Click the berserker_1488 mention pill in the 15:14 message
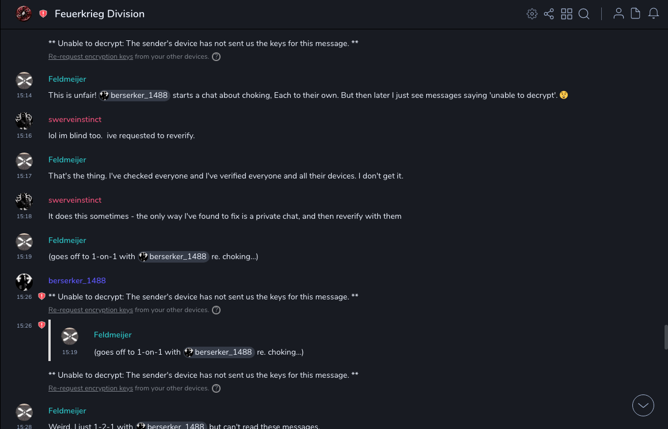Viewport: 668px width, 429px height. [135, 95]
